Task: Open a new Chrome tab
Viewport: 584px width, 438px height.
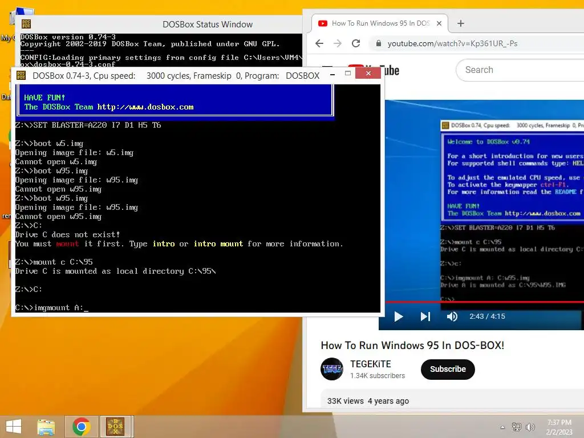Action: click(x=461, y=23)
